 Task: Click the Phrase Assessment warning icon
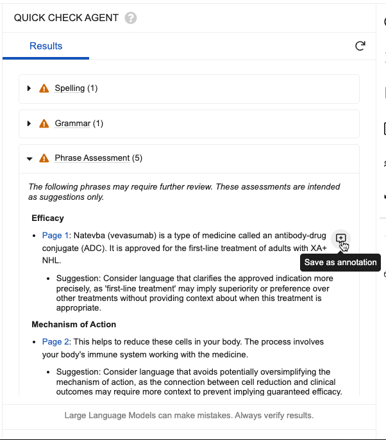tap(44, 158)
